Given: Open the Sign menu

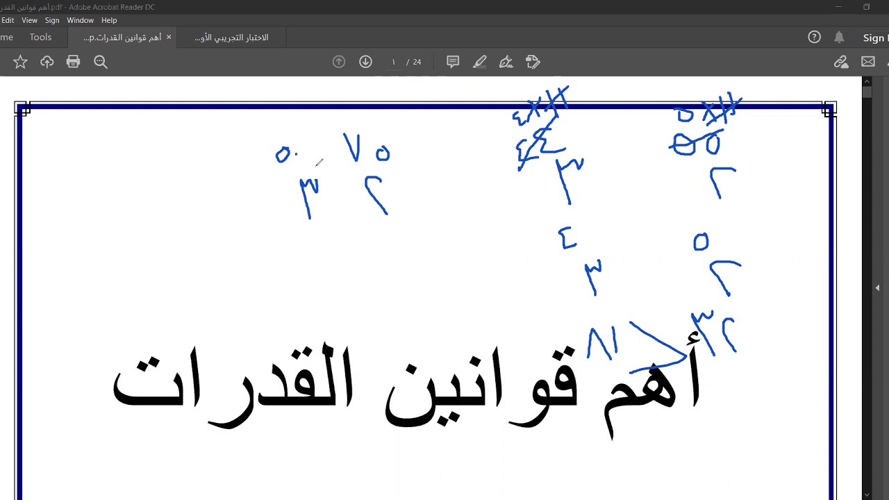Looking at the screenshot, I should pos(52,20).
